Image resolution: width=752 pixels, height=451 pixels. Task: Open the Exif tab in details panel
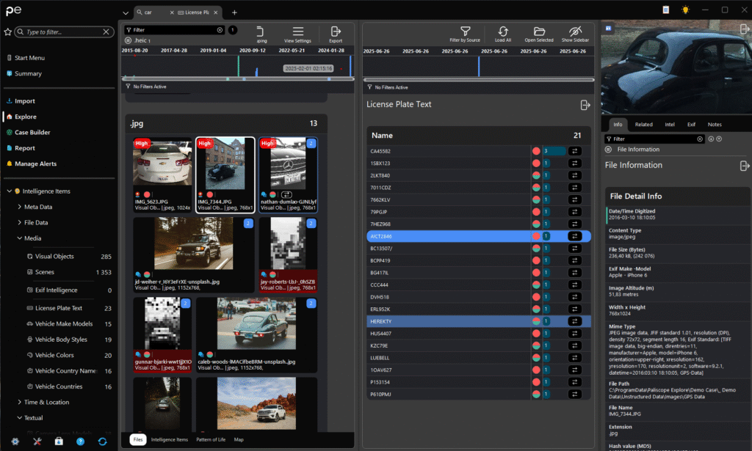pos(692,125)
